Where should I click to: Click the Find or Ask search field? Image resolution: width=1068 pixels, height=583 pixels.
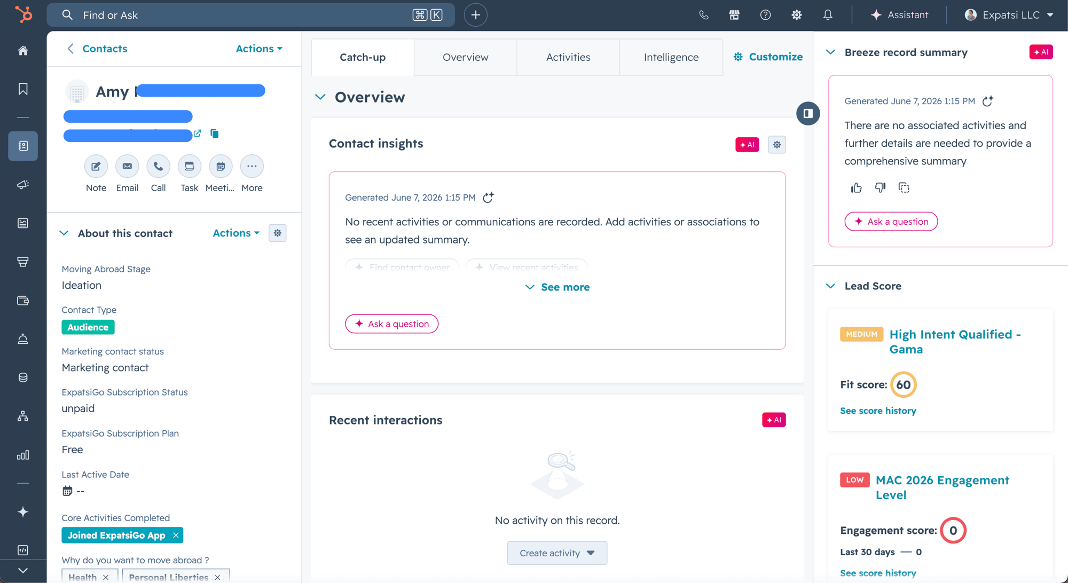click(x=251, y=15)
